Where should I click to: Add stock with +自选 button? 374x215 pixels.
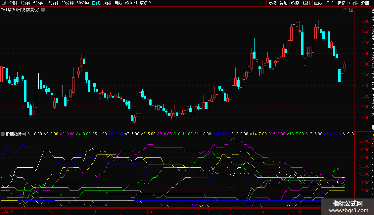point(353,3)
